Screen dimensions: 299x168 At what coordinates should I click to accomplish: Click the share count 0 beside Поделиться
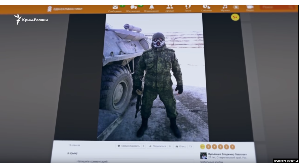pyautogui.click(x=170, y=146)
